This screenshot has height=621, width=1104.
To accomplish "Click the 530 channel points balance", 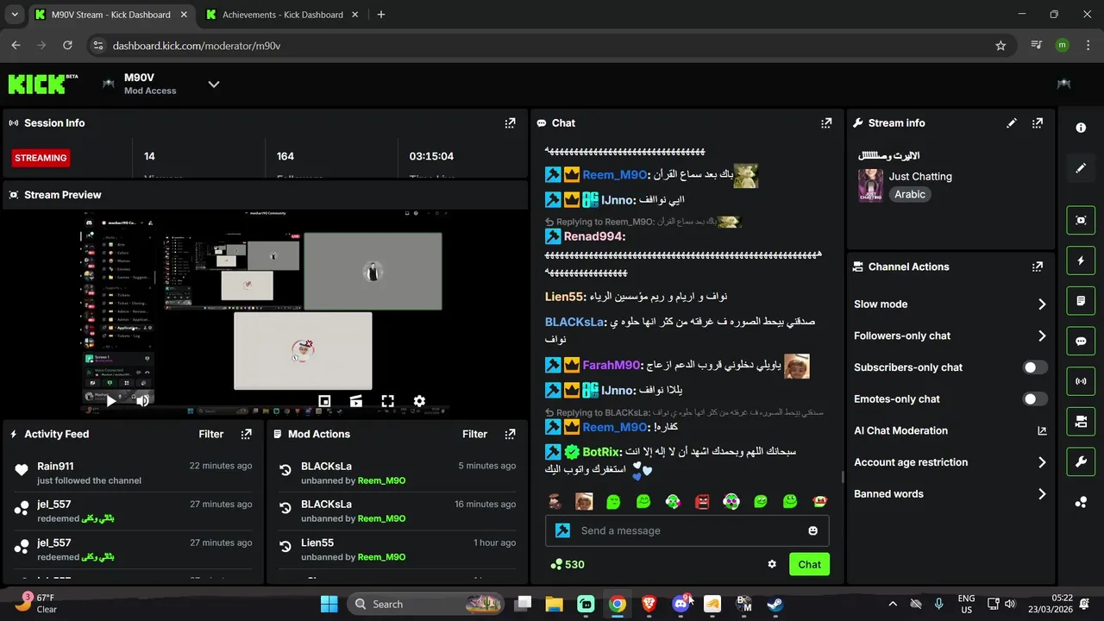I will click(x=568, y=565).
